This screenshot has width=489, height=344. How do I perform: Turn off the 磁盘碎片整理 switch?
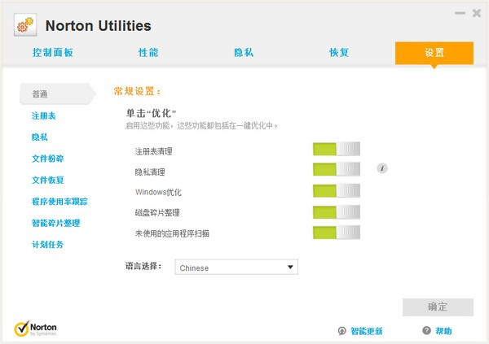[335, 212]
